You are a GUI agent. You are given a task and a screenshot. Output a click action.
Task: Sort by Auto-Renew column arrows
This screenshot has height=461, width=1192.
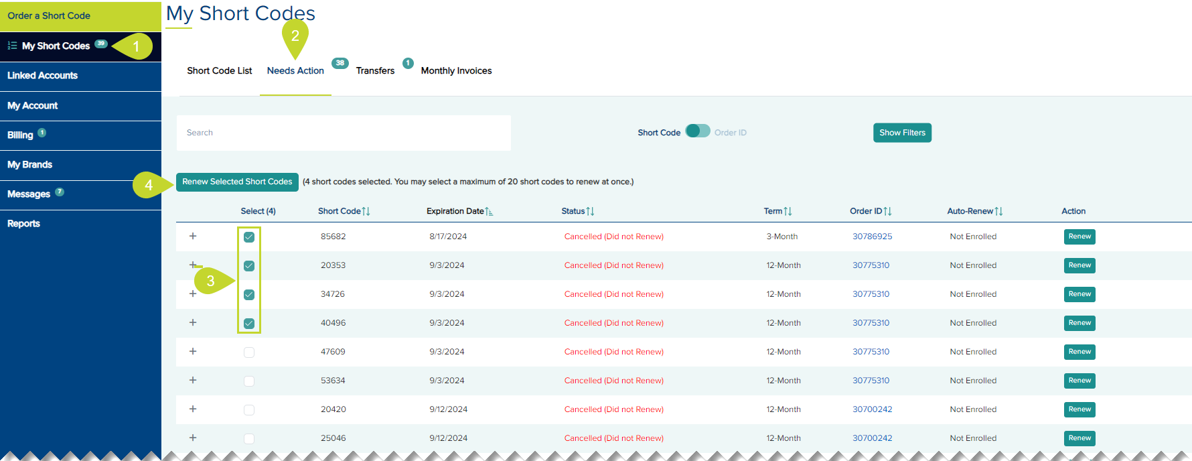tap(998, 211)
